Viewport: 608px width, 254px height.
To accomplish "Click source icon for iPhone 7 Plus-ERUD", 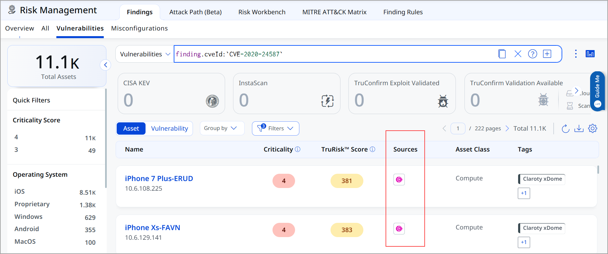I will (x=399, y=179).
